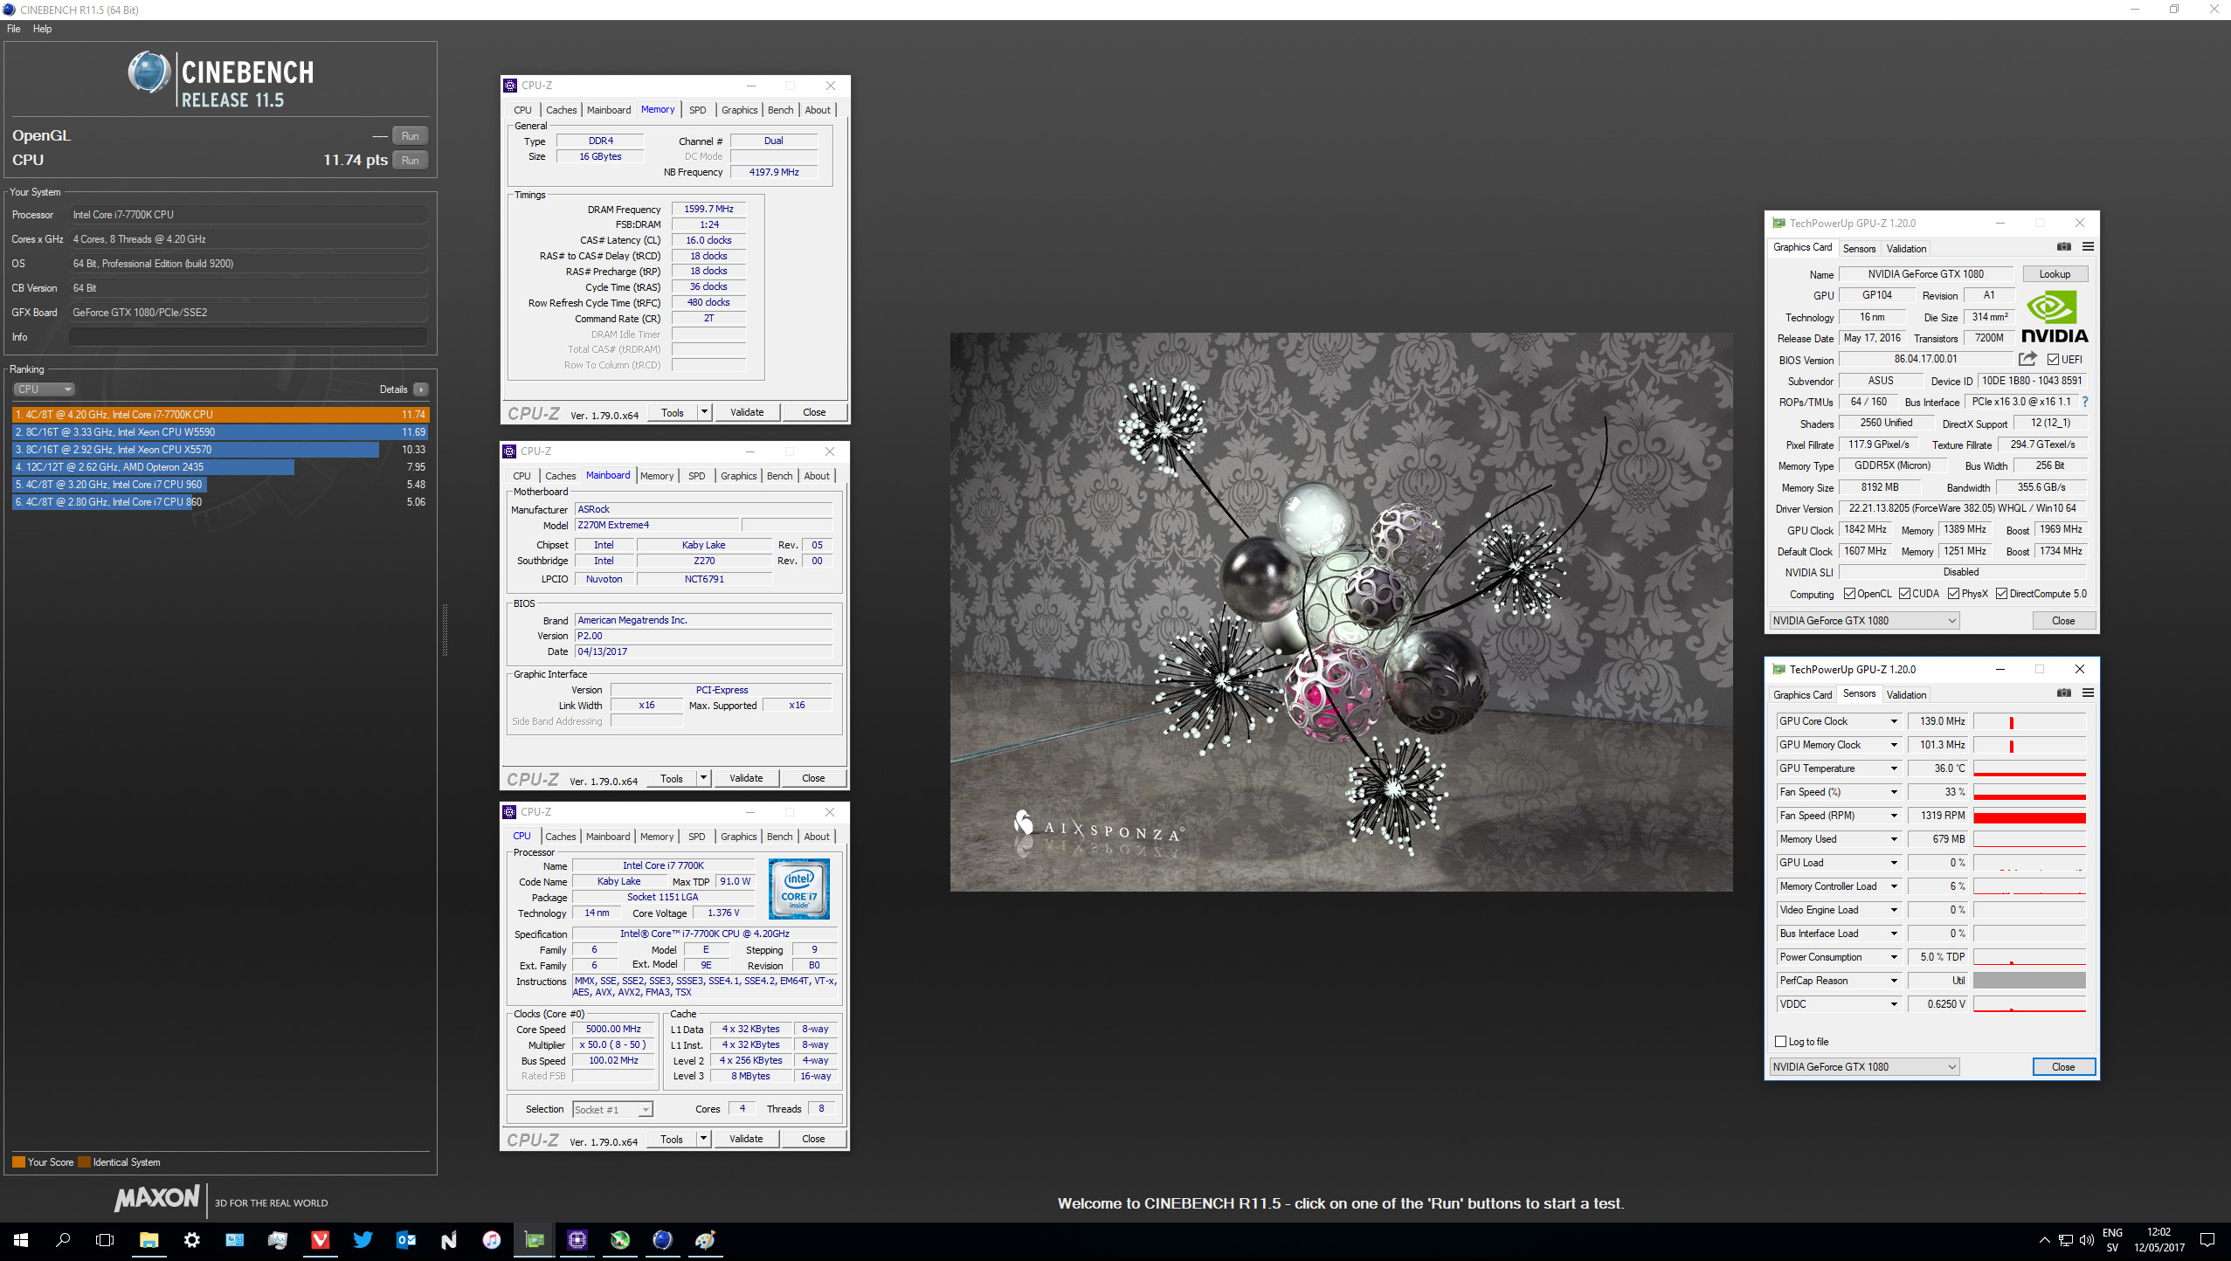Click Close button in CPU-Z CPU window
Screen dimensions: 2231x1261
(x=813, y=1139)
